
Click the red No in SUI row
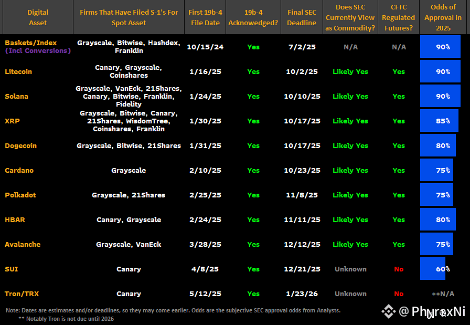pos(399,269)
